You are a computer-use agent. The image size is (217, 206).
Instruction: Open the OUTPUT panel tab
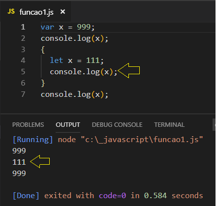[68, 125]
